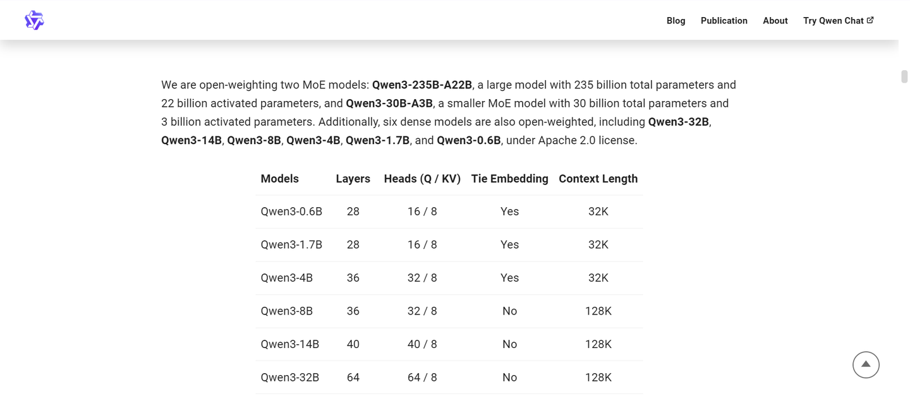
Task: Click the Layers column header
Action: tap(353, 179)
